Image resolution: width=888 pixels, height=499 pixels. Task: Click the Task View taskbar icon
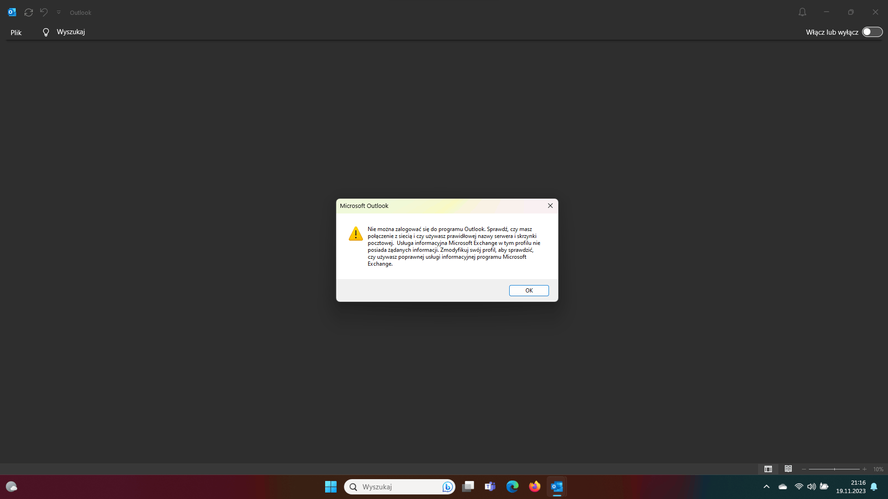point(468,487)
